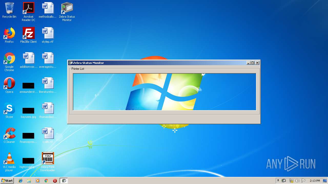The image size is (328, 184).
Task: Click the Show desktop button
Action: pos(325,181)
